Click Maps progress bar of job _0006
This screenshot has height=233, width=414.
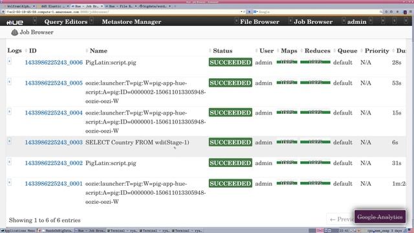(x=287, y=62)
